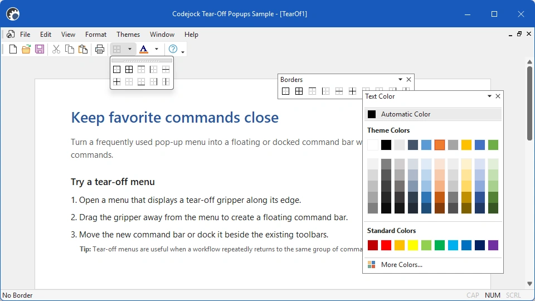Choose Inside Borders in the borders popup
The height and width of the screenshot is (301, 535).
point(116,82)
